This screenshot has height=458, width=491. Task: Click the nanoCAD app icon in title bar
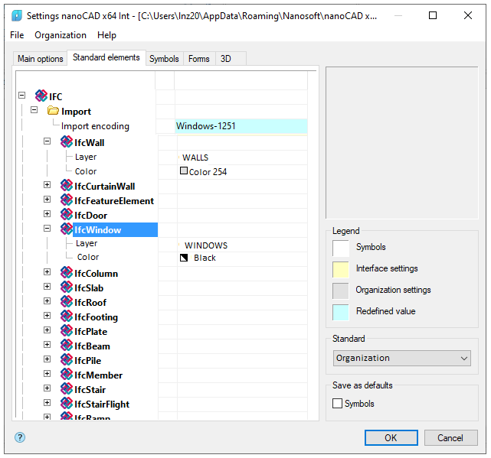point(17,15)
